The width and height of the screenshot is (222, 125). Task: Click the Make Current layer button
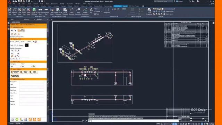coord(168,11)
